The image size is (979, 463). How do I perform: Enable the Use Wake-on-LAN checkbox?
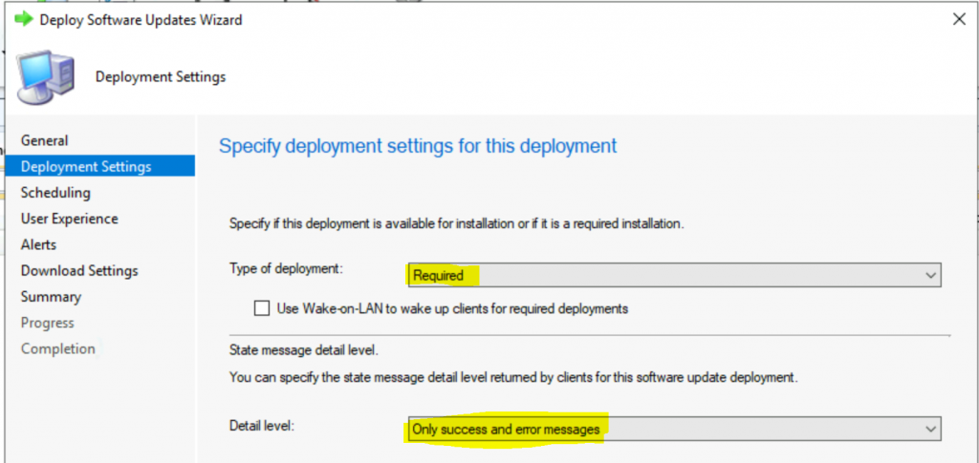(262, 308)
